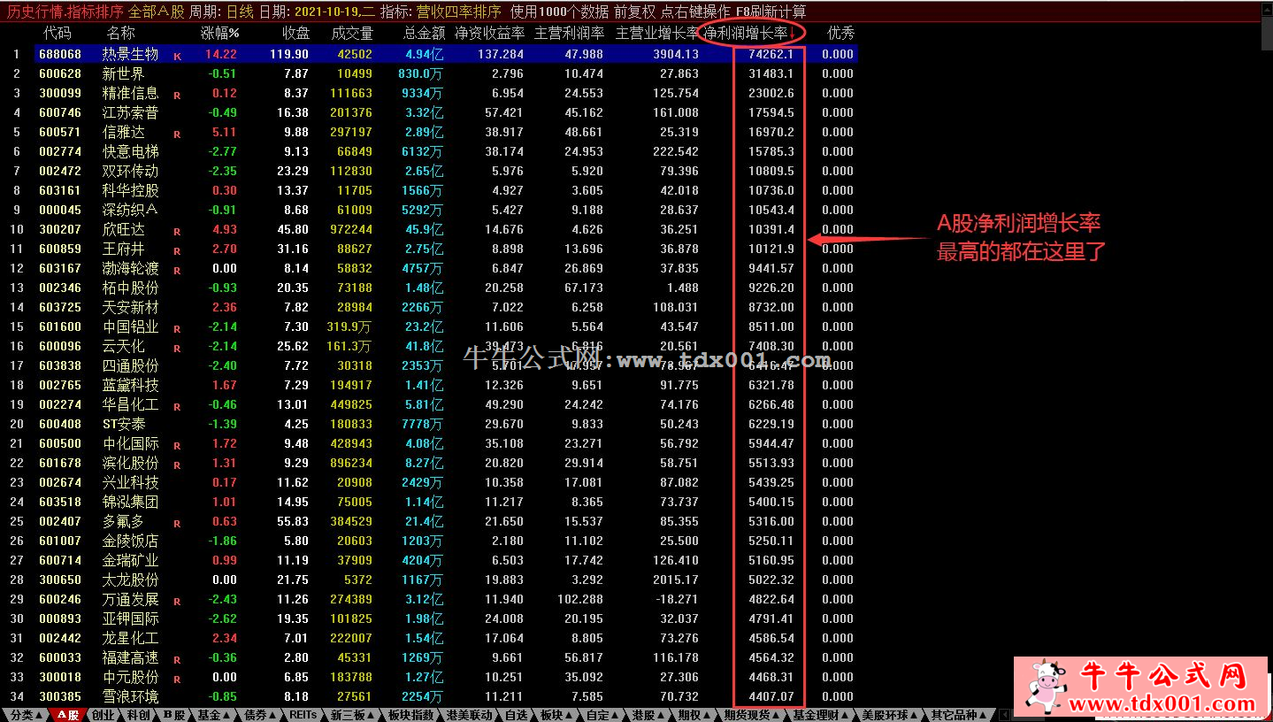
Task: Sort by the 成交量 column header
Action: 352,34
